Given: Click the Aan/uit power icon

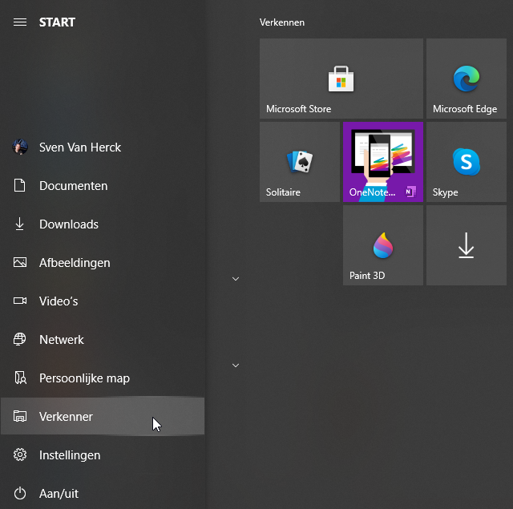Looking at the screenshot, I should coord(20,493).
